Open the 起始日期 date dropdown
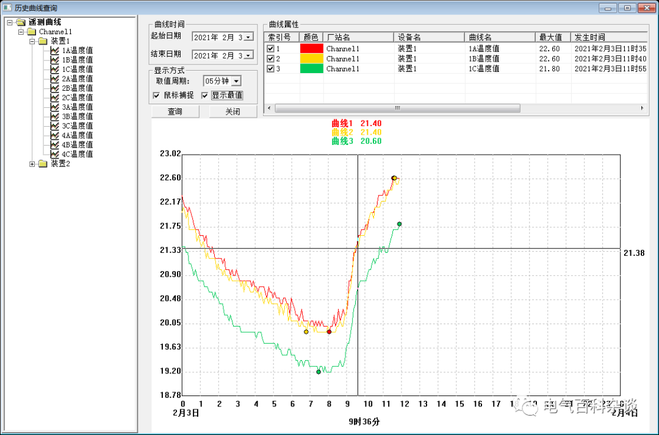 point(248,37)
